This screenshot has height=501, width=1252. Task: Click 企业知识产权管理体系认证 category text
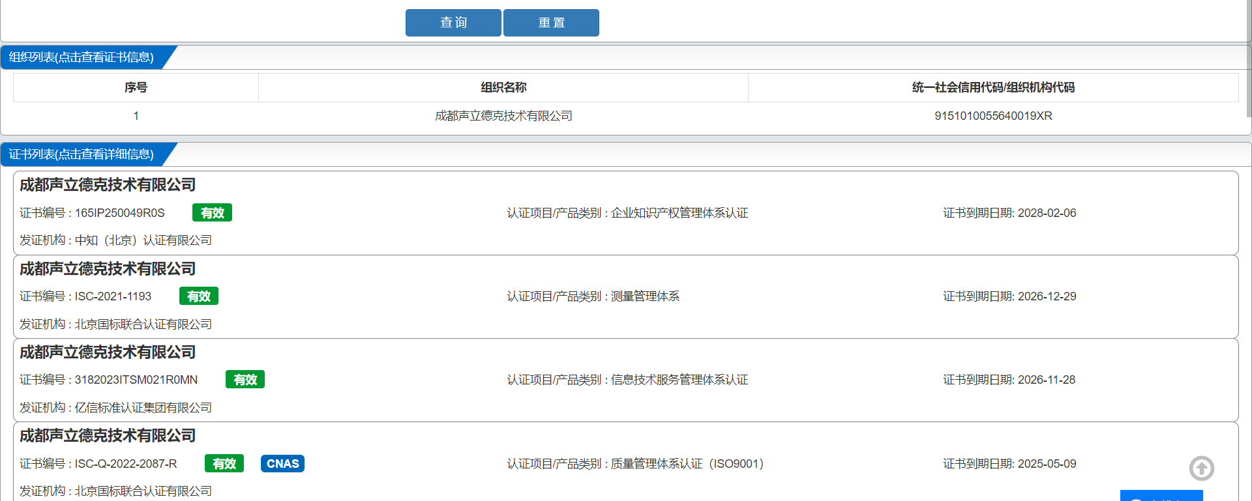coord(679,213)
